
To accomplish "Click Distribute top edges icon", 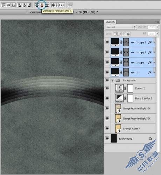I will [37, 5].
